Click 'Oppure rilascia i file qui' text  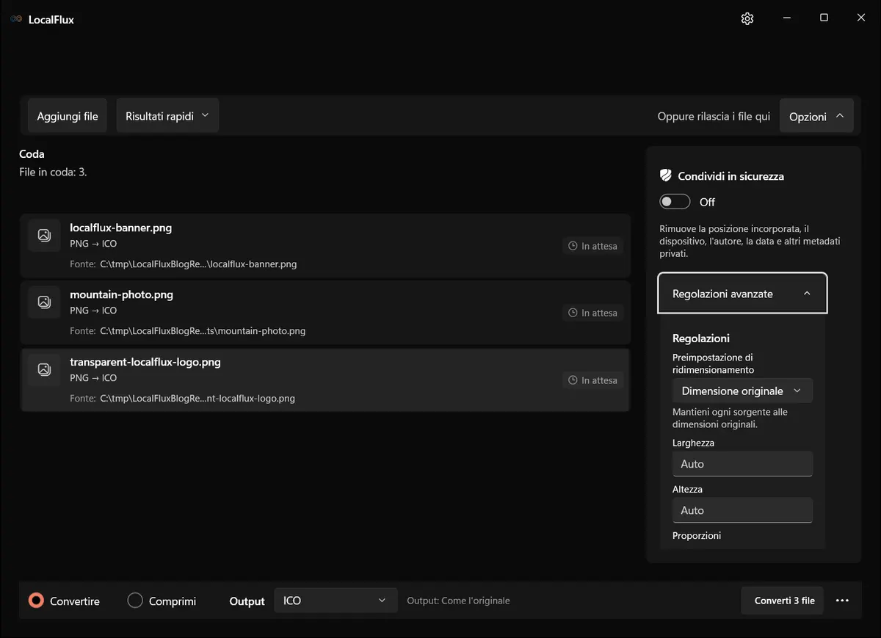714,116
